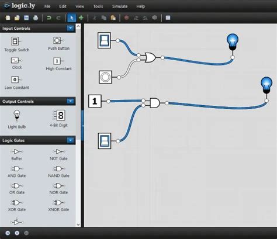This screenshot has width=277, height=239.
Task: Click the logic.ly logo
Action: coord(20,6)
